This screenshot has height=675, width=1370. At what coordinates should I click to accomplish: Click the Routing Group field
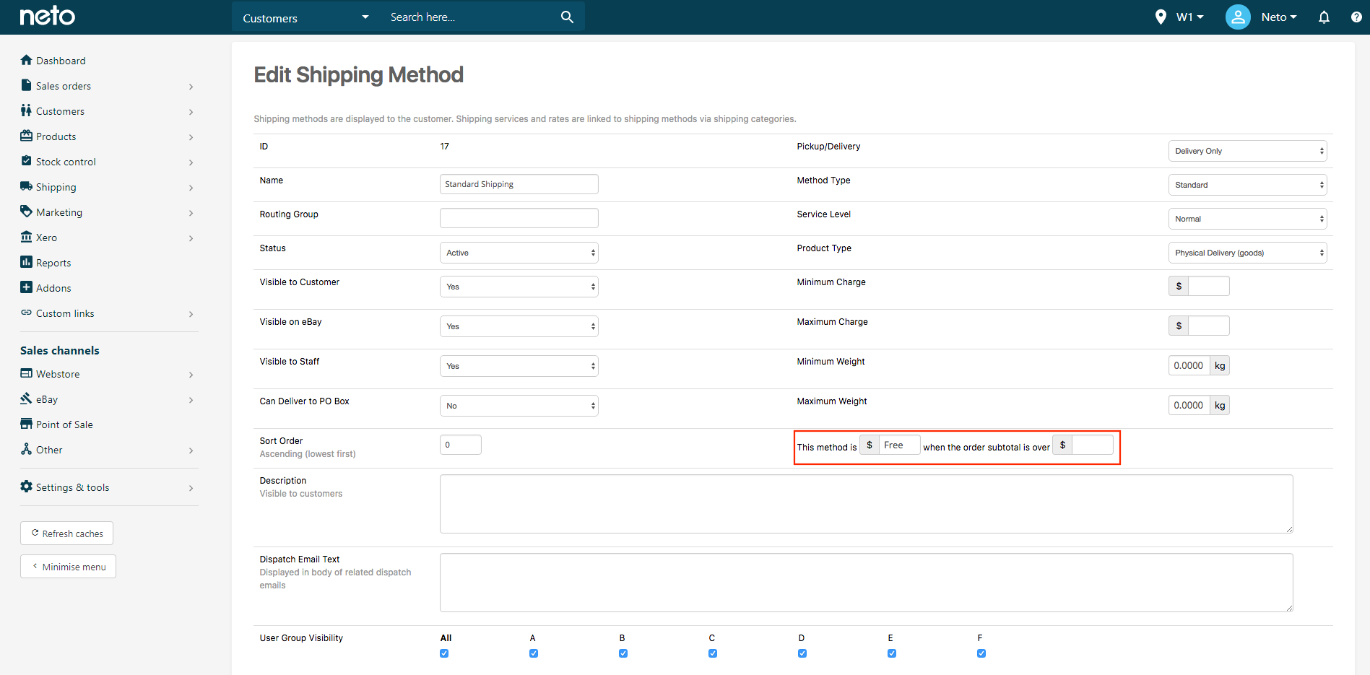click(519, 218)
